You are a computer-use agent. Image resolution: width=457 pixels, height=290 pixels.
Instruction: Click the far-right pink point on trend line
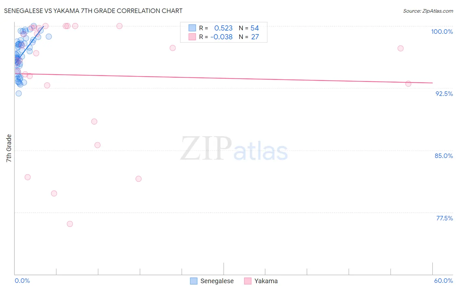pyautogui.click(x=408, y=84)
